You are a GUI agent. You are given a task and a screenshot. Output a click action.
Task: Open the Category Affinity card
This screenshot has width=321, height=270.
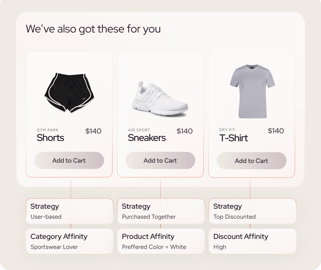tap(70, 241)
